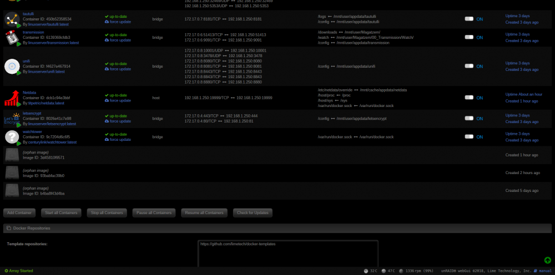
Task: Open the tautulli container name link
Action: tap(28, 14)
